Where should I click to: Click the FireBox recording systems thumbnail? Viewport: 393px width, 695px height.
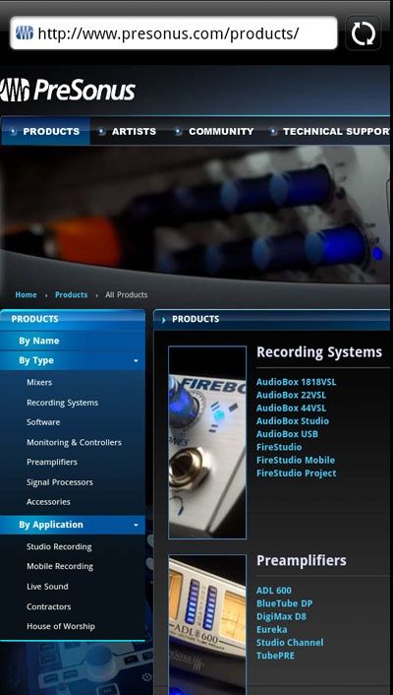207,442
